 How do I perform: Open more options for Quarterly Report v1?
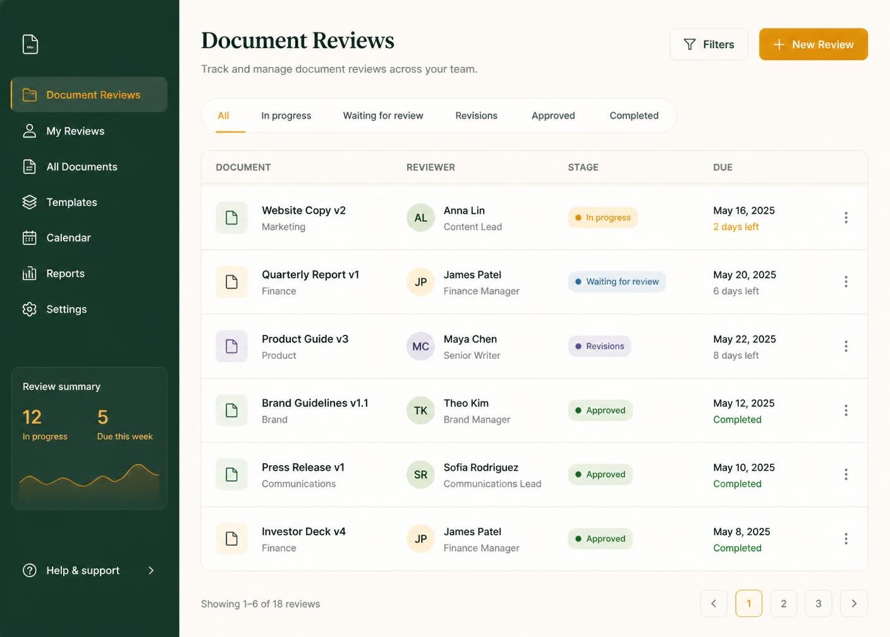pos(846,282)
